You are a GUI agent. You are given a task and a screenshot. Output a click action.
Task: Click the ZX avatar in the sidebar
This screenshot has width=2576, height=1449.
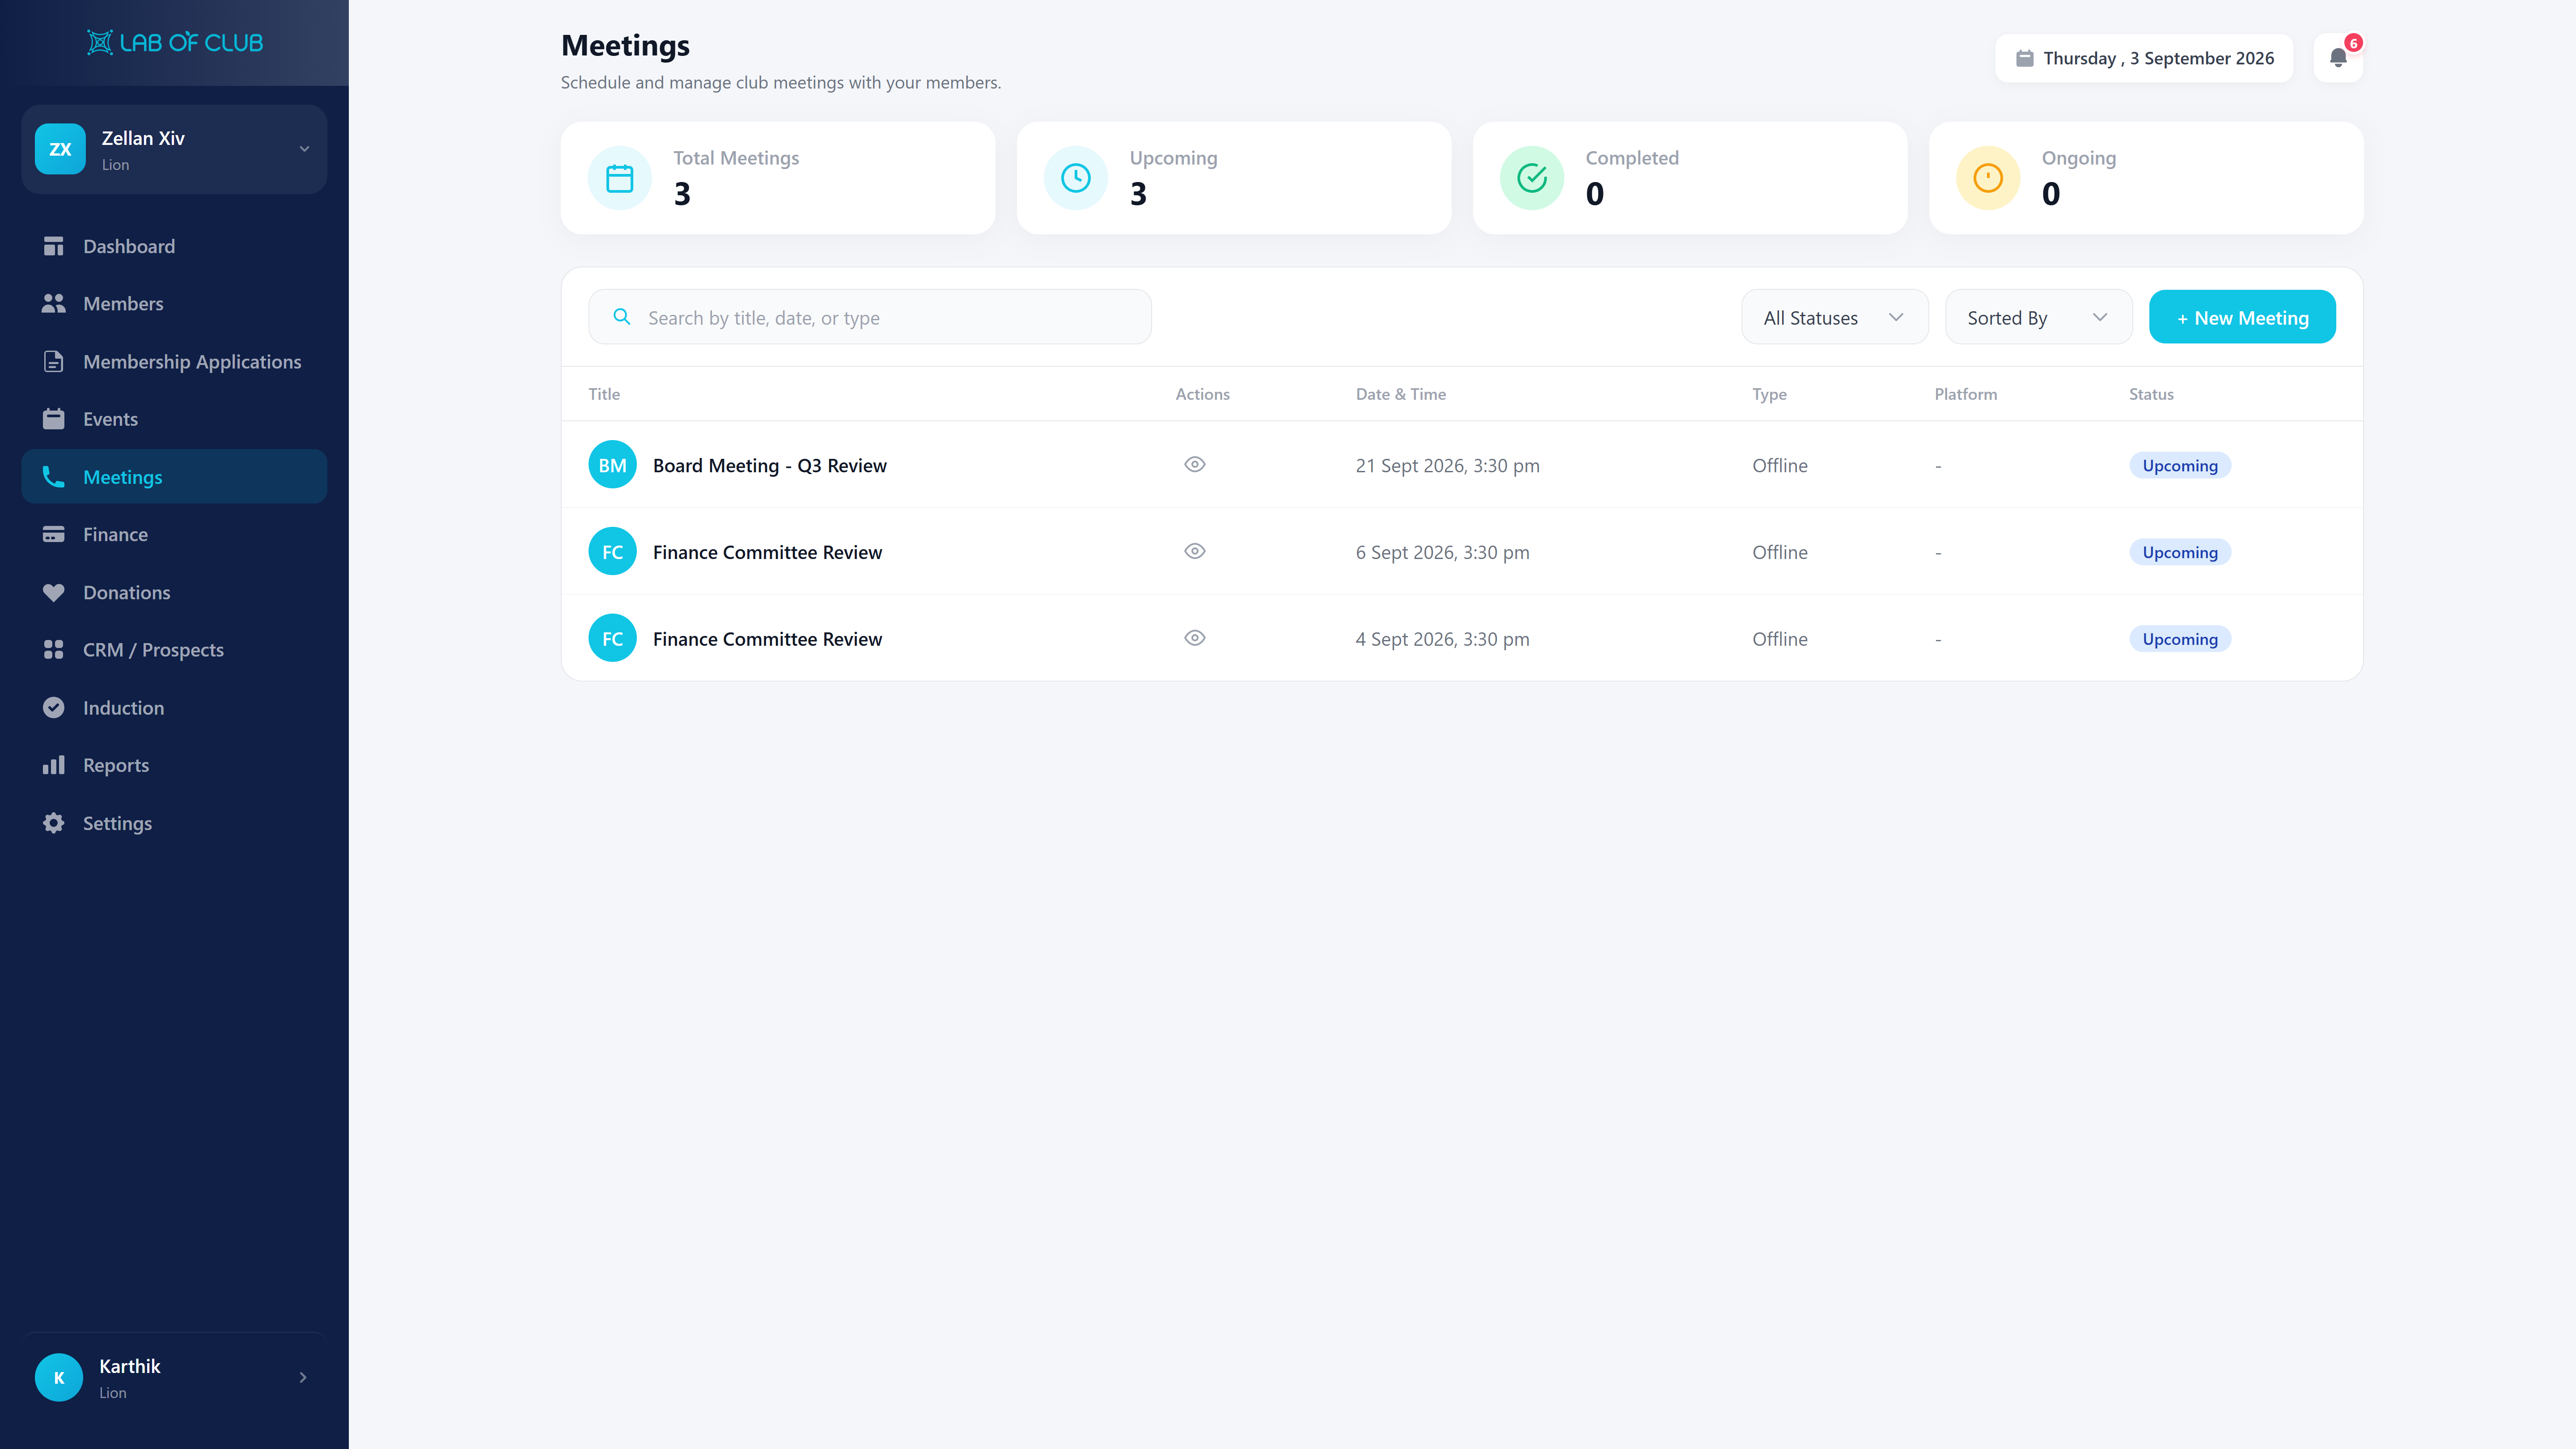tap(60, 149)
